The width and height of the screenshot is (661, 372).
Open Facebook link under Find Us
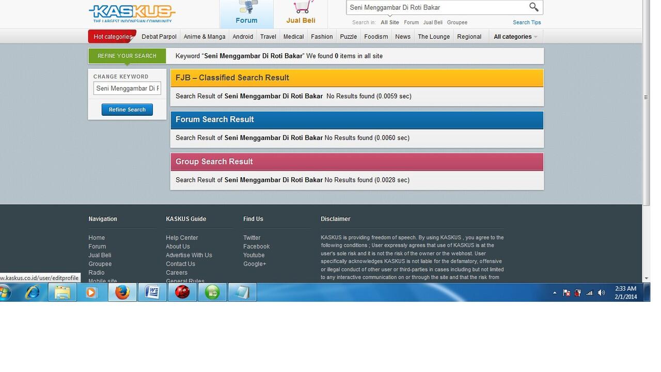(x=257, y=246)
